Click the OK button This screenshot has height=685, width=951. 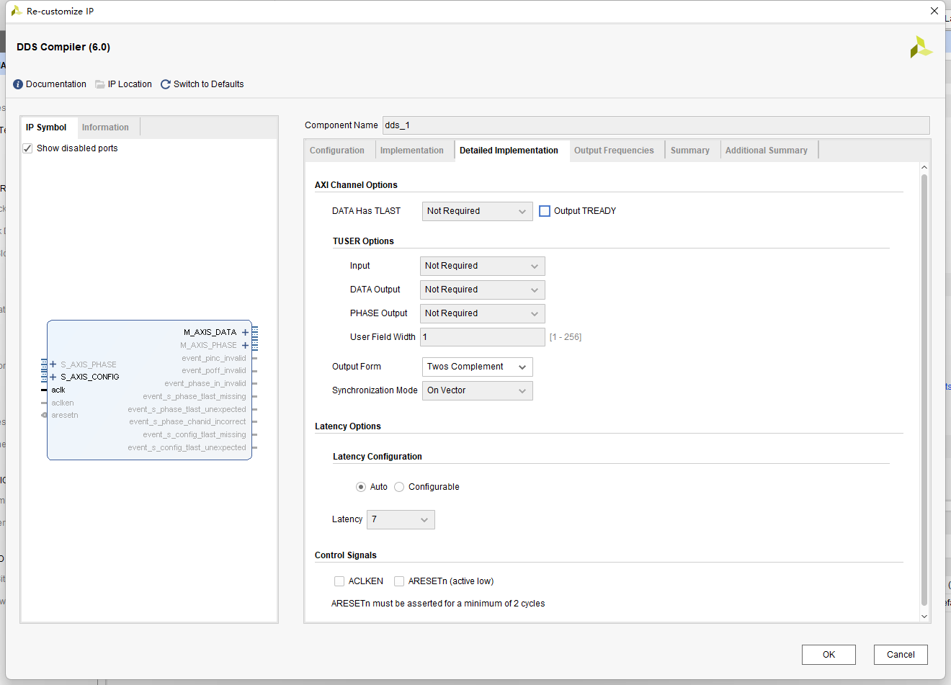(x=829, y=655)
